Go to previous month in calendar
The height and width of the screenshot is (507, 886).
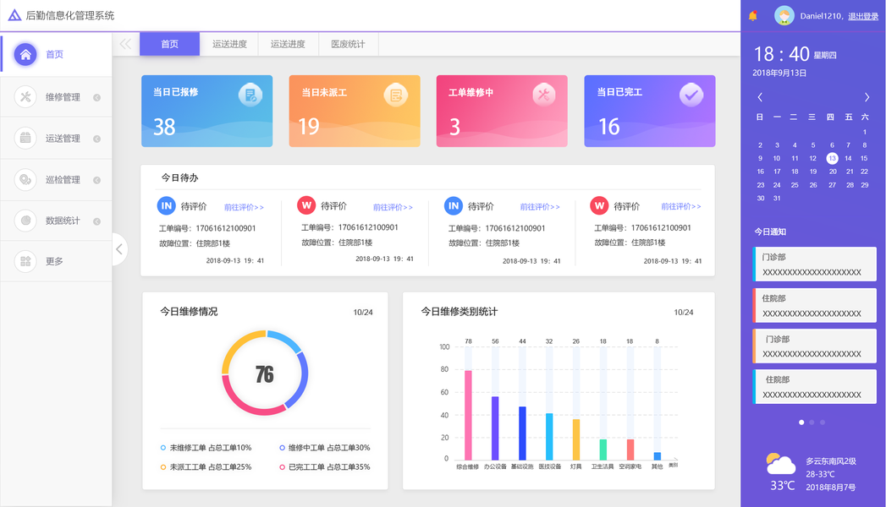click(760, 97)
